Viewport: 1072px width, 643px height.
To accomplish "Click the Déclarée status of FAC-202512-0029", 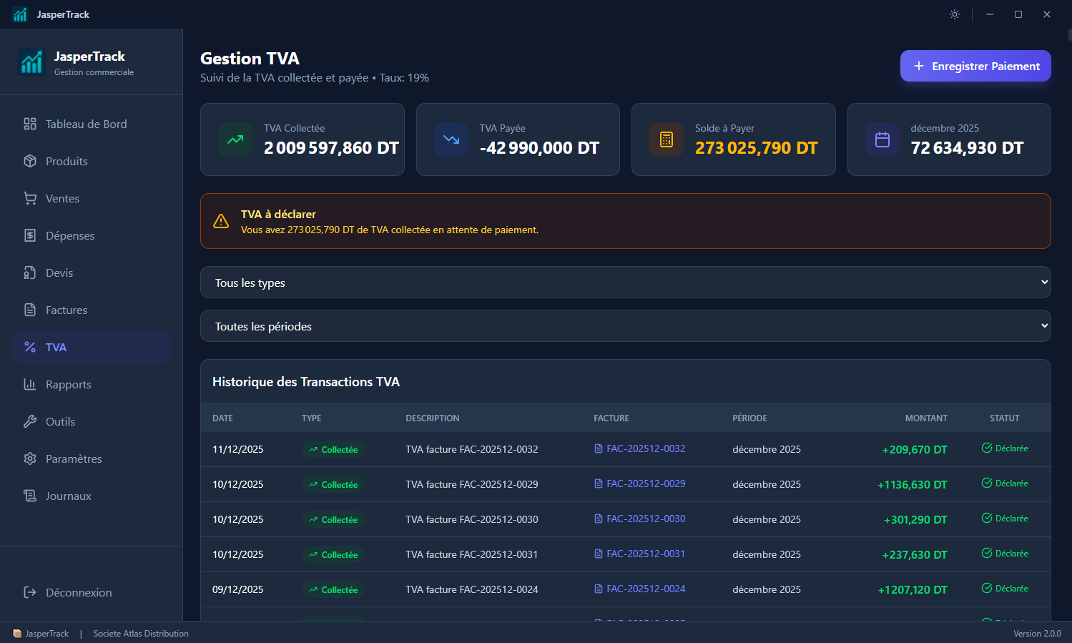I will [x=1005, y=483].
